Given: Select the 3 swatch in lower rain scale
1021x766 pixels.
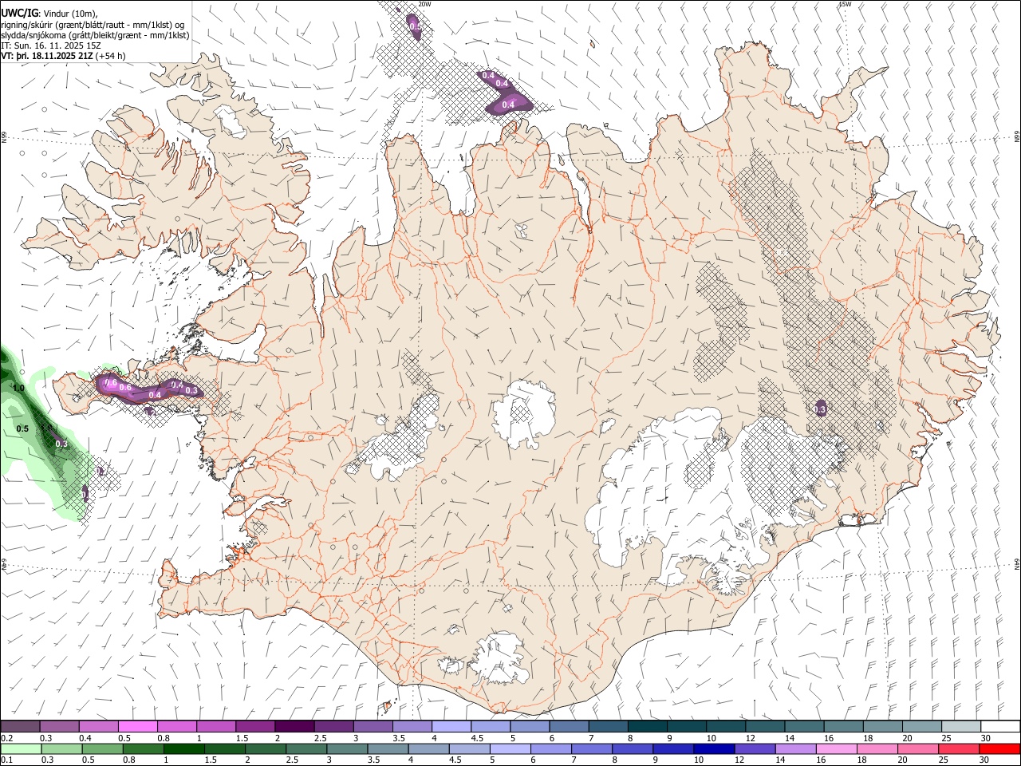Looking at the screenshot, I should tap(347, 748).
